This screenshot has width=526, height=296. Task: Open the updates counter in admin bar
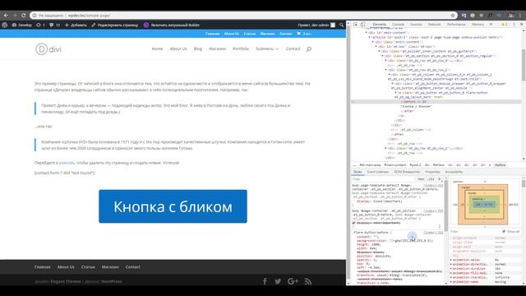pyautogui.click(x=40, y=25)
